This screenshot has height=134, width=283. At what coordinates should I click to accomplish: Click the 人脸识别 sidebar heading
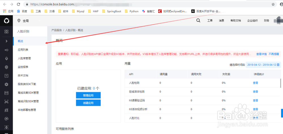[23, 31]
